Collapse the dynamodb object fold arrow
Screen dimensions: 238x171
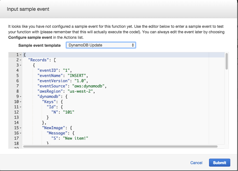[20, 96]
